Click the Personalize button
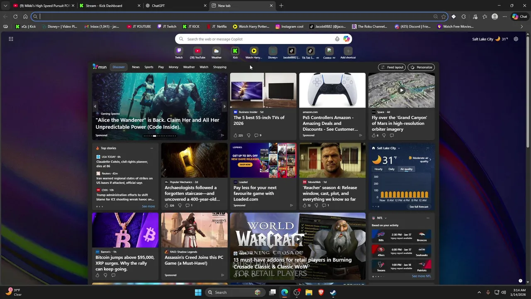 (x=421, y=67)
